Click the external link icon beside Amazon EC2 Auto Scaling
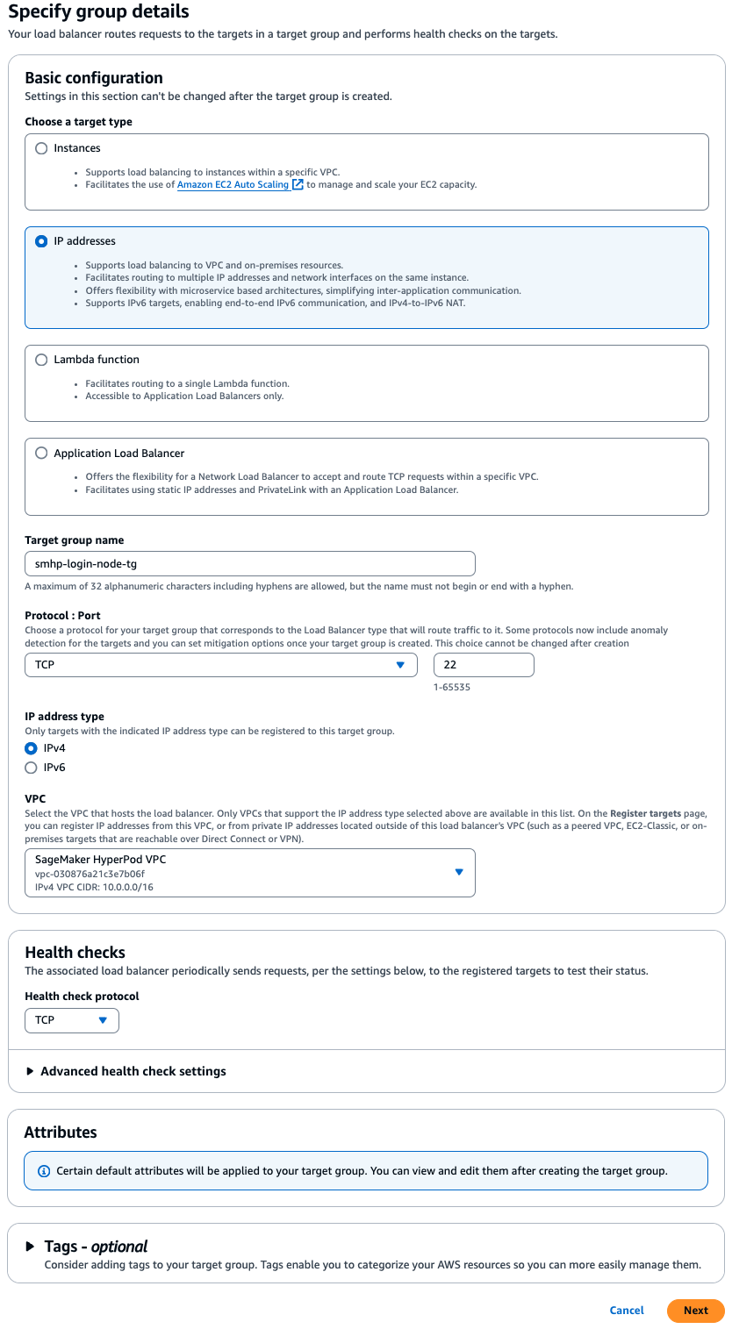The width and height of the screenshot is (732, 1329). pyautogui.click(x=297, y=184)
